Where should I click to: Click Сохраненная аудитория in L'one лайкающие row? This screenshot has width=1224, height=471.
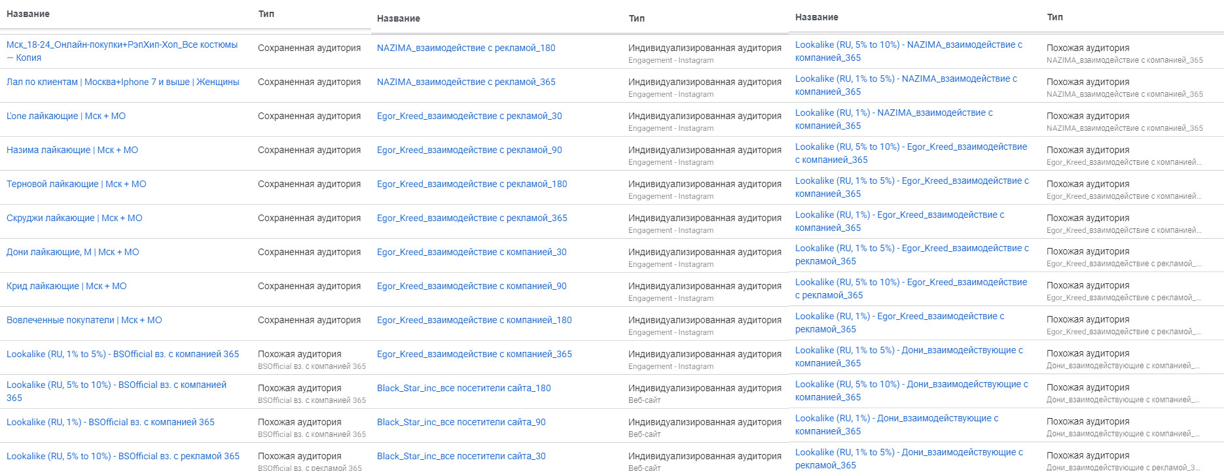coord(309,116)
